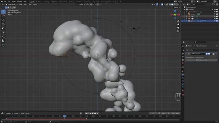Open the Render properties tab

coord(183,51)
